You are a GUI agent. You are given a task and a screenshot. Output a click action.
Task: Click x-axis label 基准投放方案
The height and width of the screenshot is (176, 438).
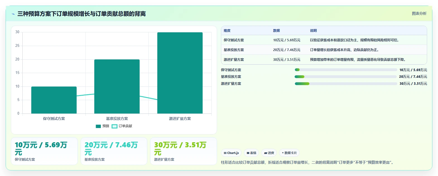(117, 119)
